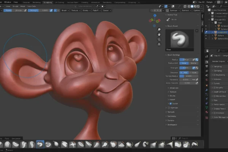
Task: Select the Sphere.001 object in outliner
Action: coord(222,39)
